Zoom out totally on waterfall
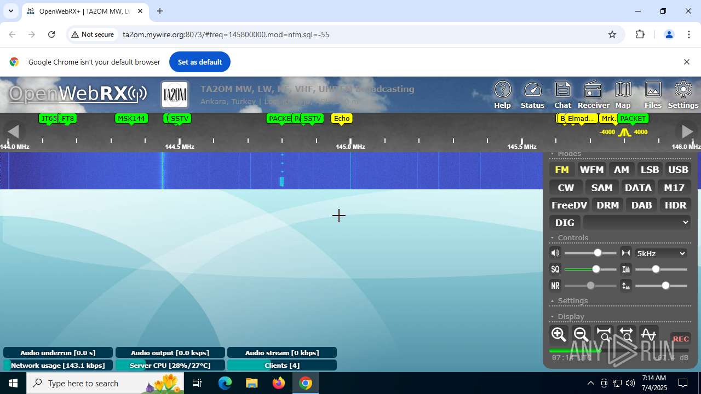Screen dimensions: 701x394 [626, 334]
